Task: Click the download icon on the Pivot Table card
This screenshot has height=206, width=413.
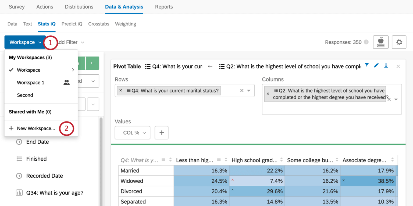Action: point(386,65)
